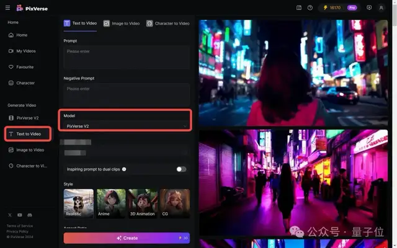Viewport: 397px width, 248px height.
Task: Choose the Anime style thumbnail
Action: [110, 203]
